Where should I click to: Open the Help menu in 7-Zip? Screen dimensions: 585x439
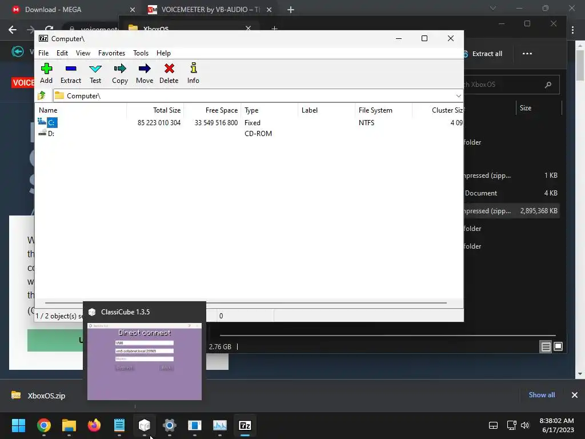coord(163,53)
